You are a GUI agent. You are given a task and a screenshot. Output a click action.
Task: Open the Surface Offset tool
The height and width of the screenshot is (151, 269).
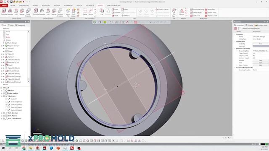tap(162, 10)
